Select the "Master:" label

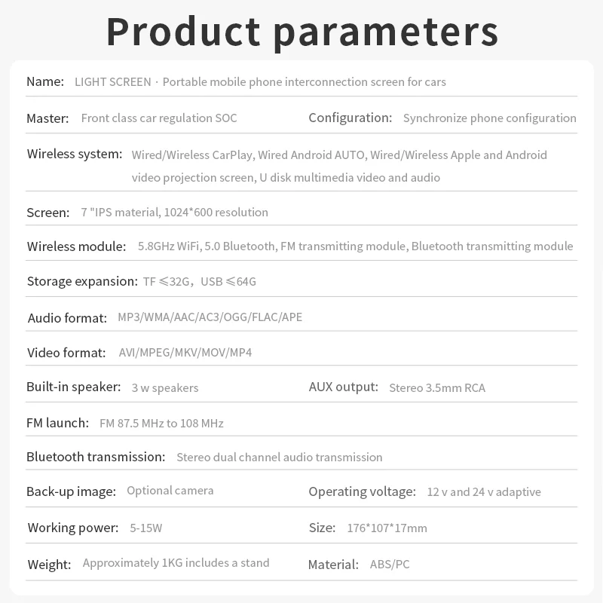[x=47, y=118]
